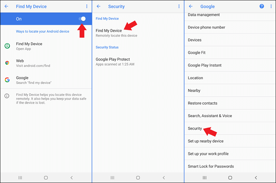Open Search, Assistant & Voice
Image resolution: width=276 pixels, height=183 pixels.
coord(230,116)
